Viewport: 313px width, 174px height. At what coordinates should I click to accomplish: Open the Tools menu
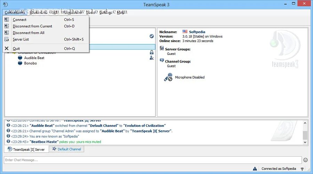coord(90,13)
